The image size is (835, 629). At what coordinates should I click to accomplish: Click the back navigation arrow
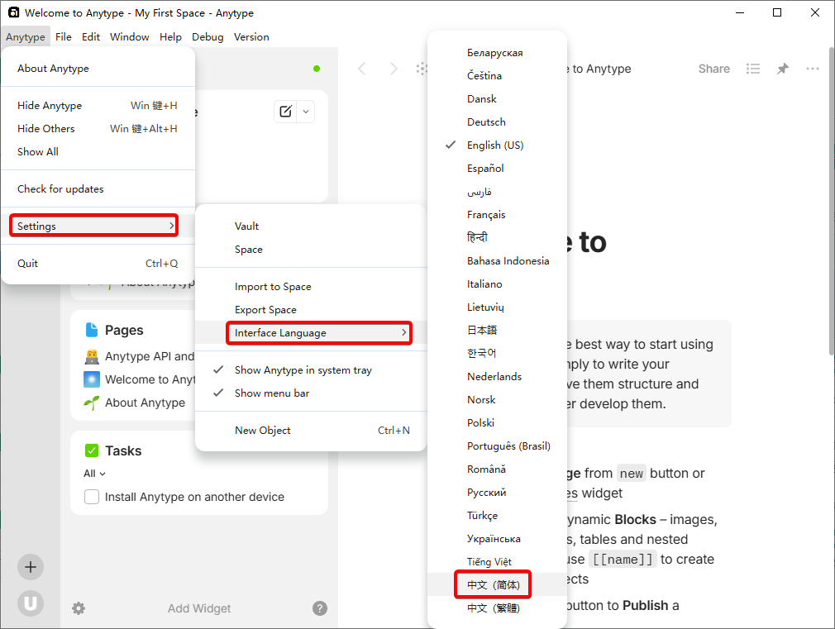click(x=362, y=69)
